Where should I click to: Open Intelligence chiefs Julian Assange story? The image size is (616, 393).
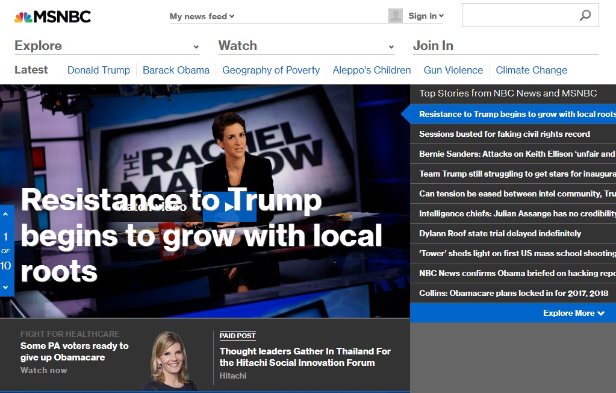(513, 213)
